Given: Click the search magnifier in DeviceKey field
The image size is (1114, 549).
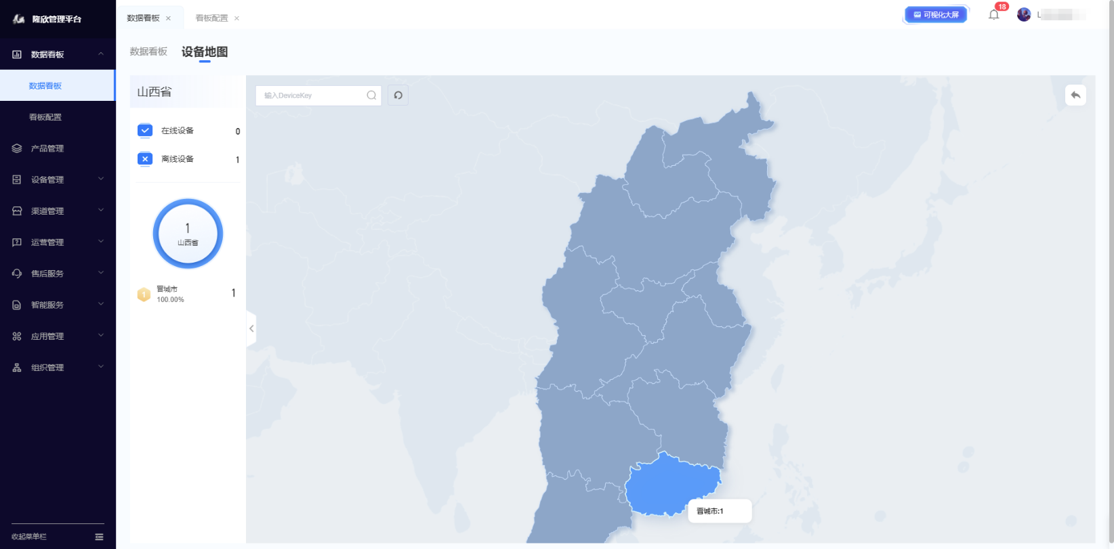Looking at the screenshot, I should [x=371, y=95].
